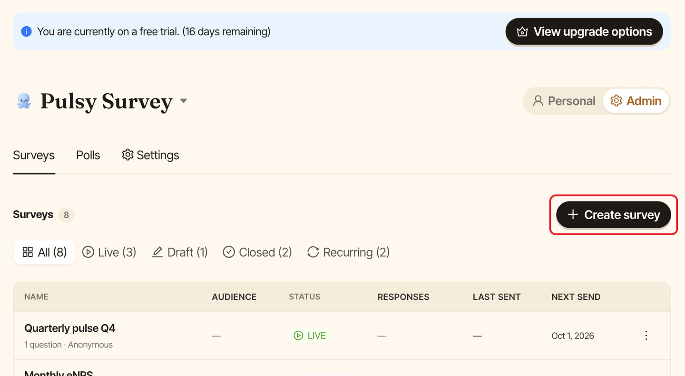Switch to Admin mode
This screenshot has width=685, height=376.
coord(636,101)
